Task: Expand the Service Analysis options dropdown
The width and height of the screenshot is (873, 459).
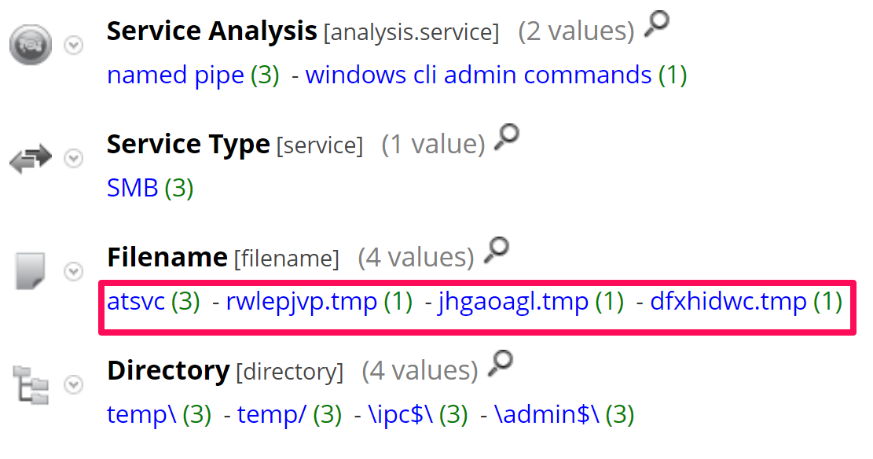Action: [x=73, y=46]
